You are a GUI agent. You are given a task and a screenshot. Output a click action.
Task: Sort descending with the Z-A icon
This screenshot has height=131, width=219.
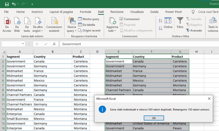tap(160, 28)
